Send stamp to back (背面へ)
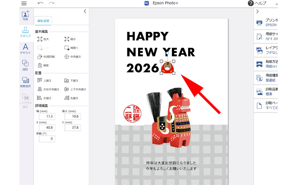Screen dimensions: 297x185 tap(71, 48)
